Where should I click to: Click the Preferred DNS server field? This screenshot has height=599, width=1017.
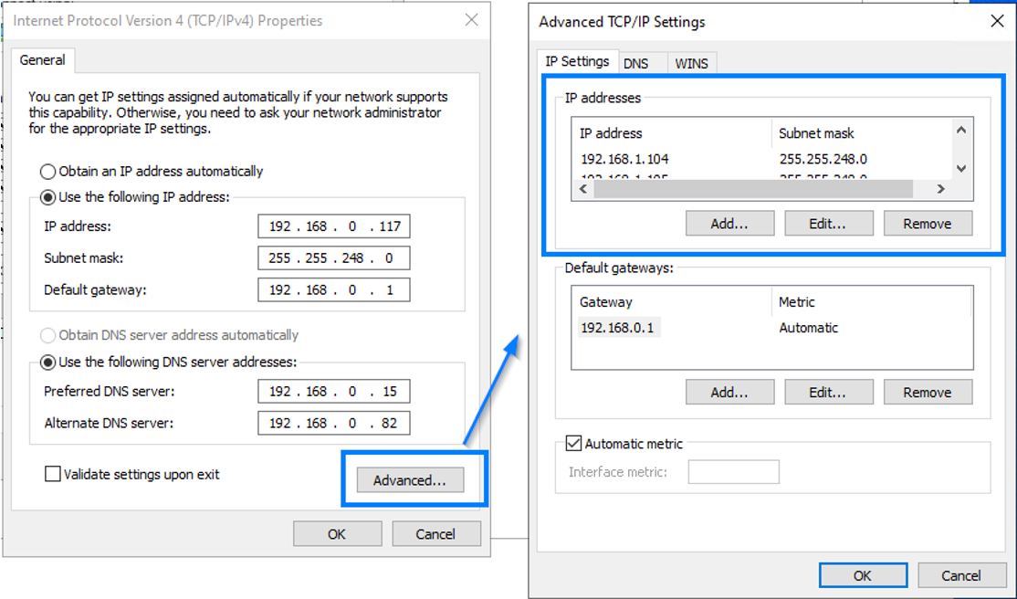(334, 392)
